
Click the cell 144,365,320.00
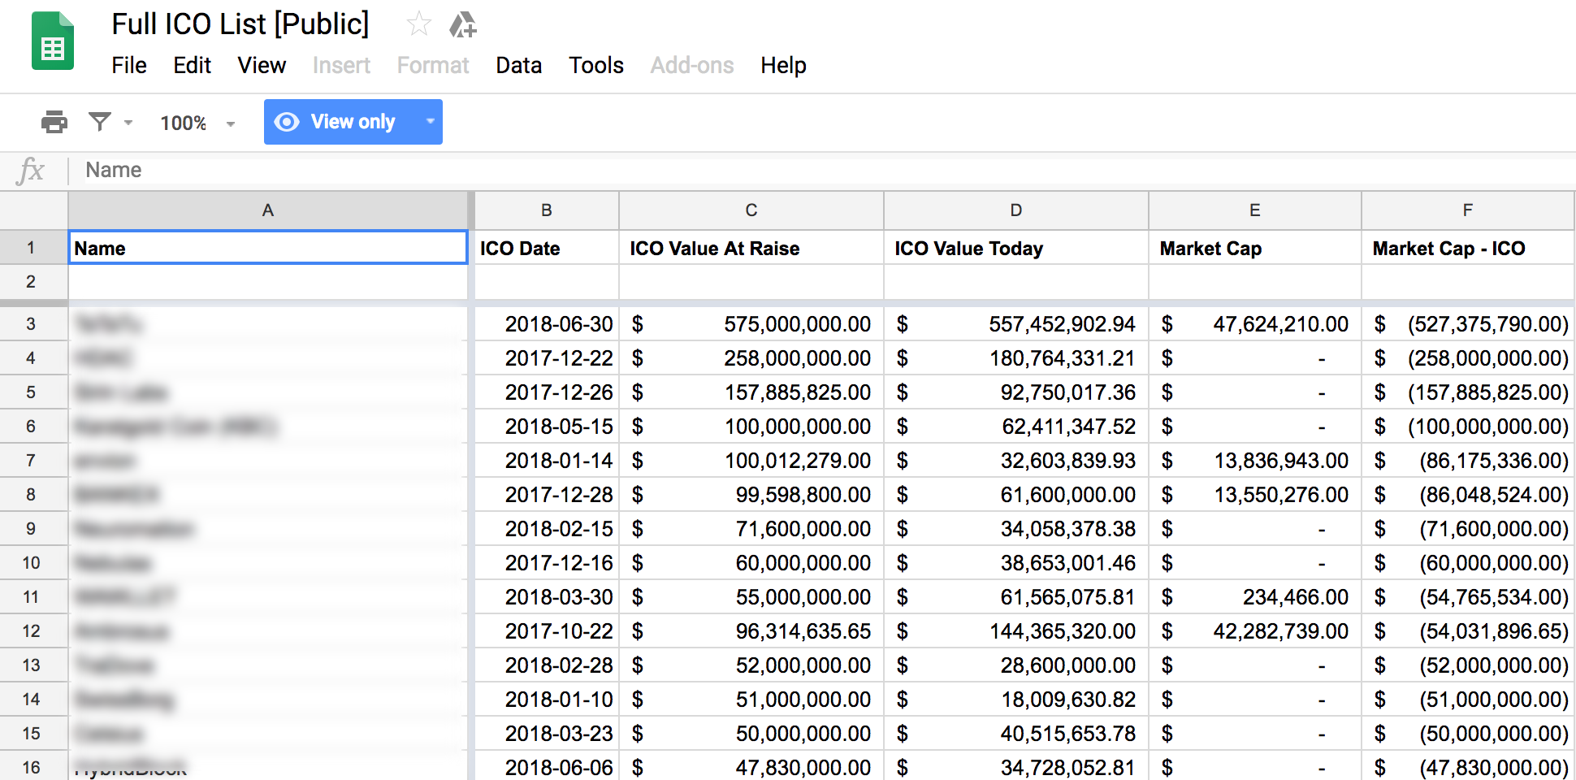[x=1016, y=631]
